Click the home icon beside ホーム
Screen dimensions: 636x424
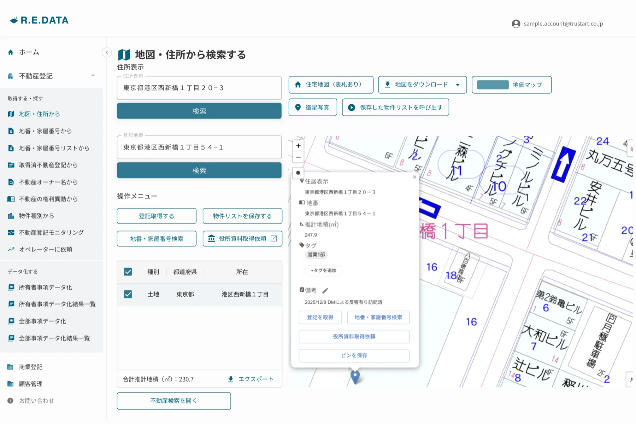click(x=11, y=52)
